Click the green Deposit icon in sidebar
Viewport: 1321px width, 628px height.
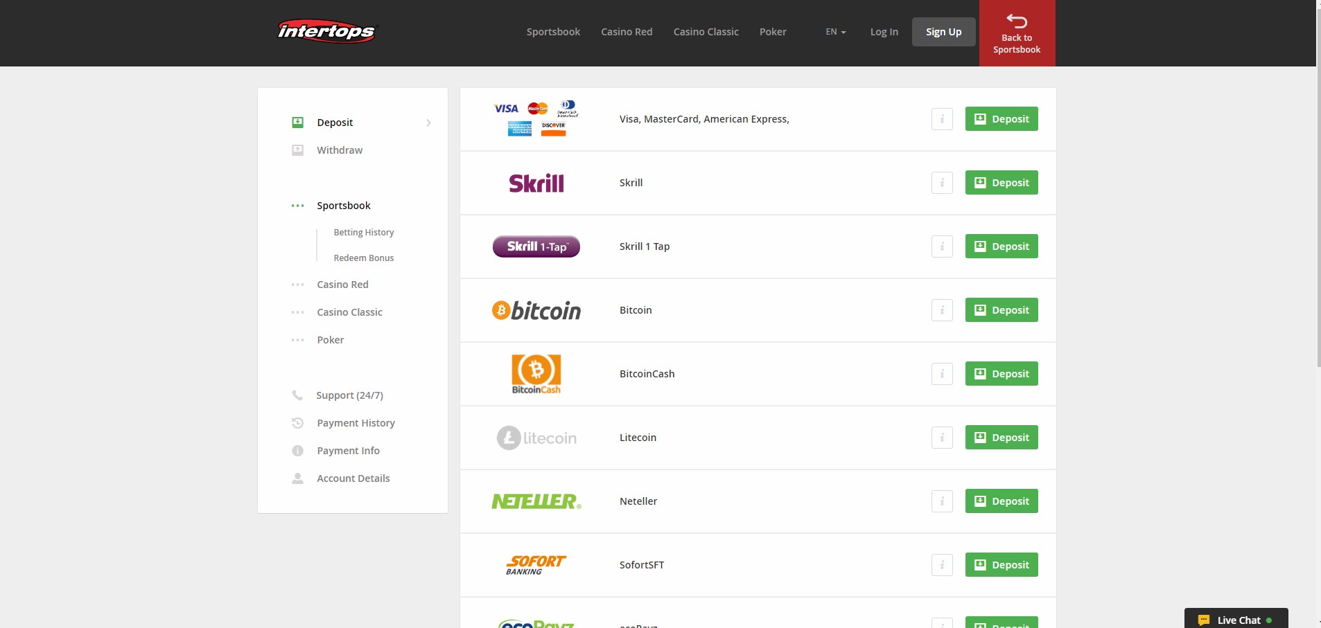298,123
